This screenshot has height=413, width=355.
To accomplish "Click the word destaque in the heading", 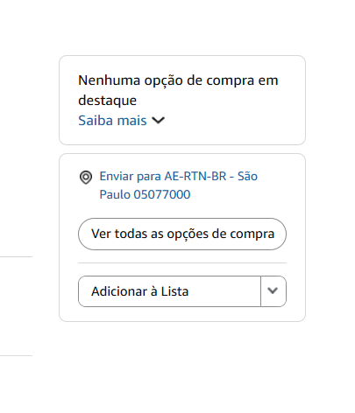I will (x=107, y=101).
